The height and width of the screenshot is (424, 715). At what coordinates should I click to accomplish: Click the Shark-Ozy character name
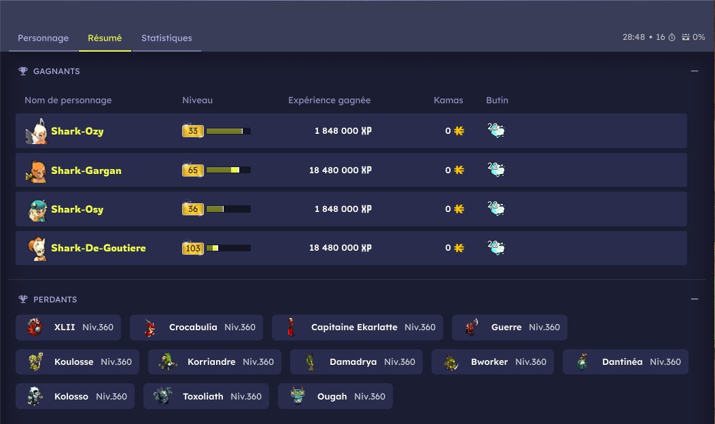point(77,131)
